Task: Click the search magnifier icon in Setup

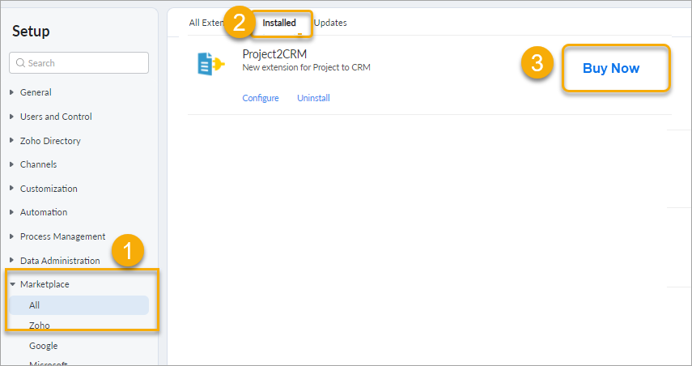Action: click(20, 63)
